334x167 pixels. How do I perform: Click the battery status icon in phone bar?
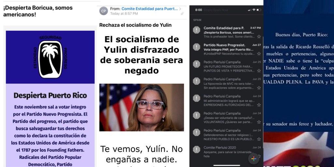click(259, 10)
